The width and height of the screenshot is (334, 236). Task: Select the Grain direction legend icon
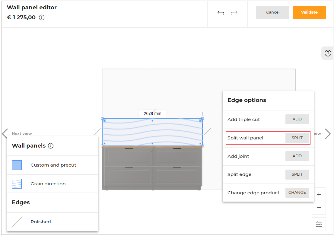point(17,184)
